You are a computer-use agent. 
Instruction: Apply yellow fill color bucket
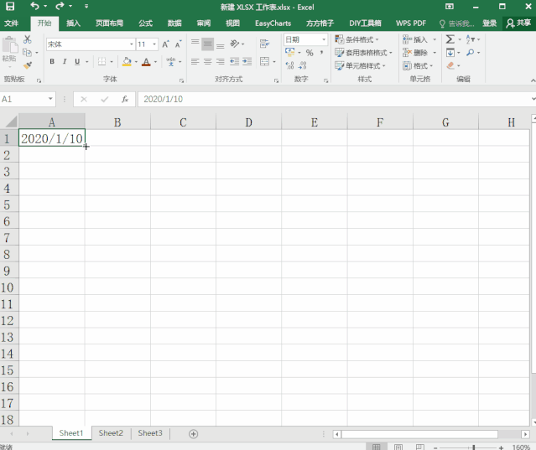[x=127, y=61]
